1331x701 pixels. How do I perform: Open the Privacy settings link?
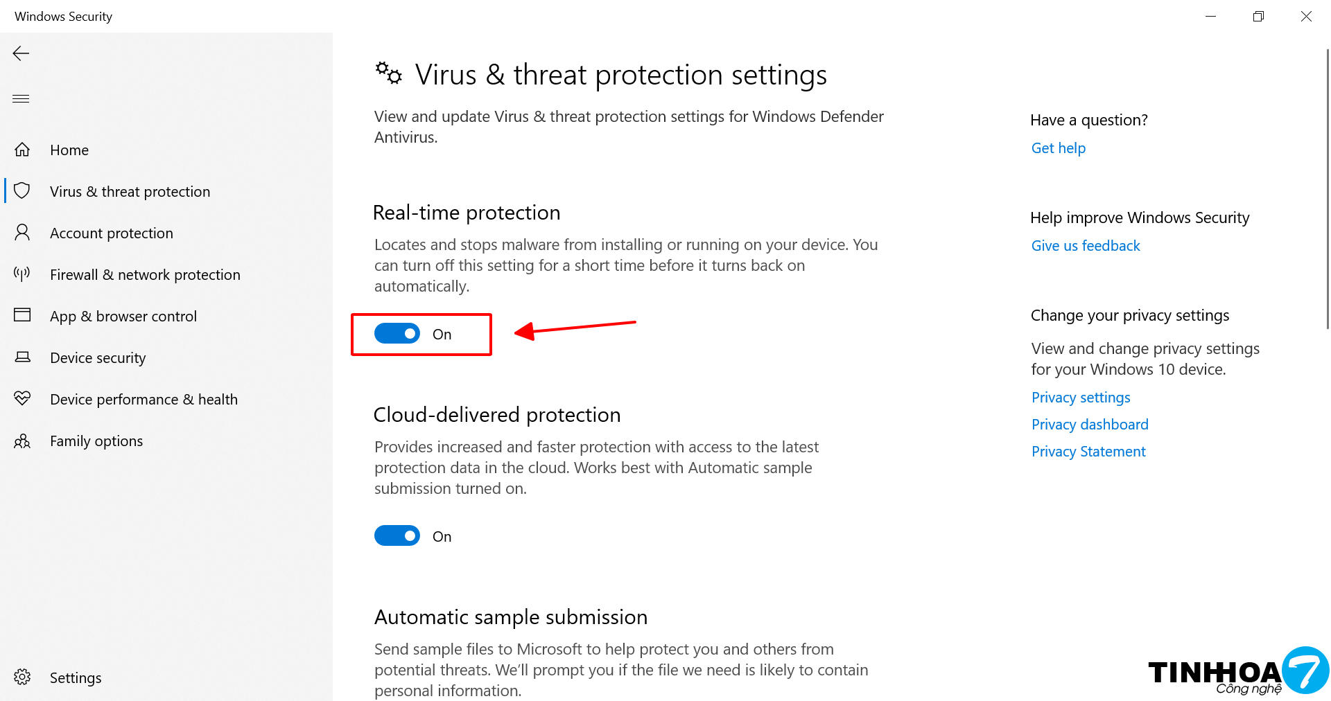[1080, 398]
